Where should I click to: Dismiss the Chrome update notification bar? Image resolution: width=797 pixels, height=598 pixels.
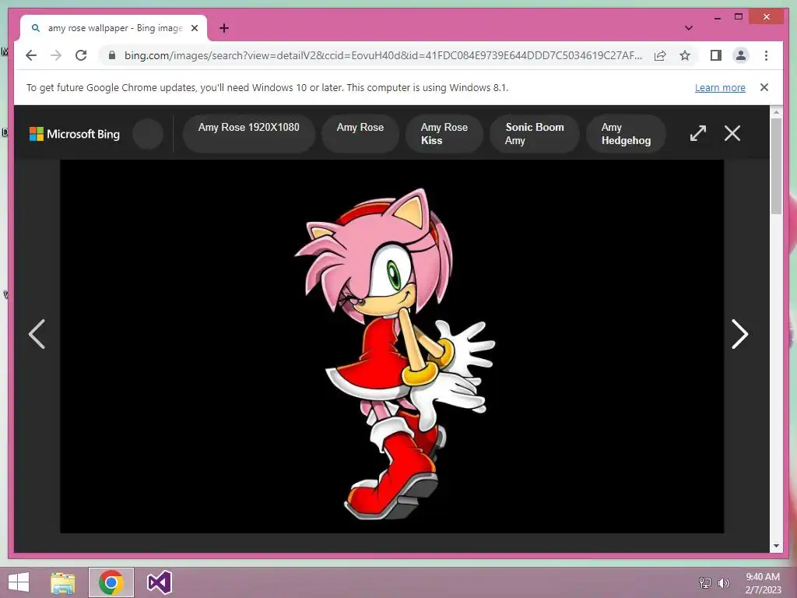[x=764, y=87]
